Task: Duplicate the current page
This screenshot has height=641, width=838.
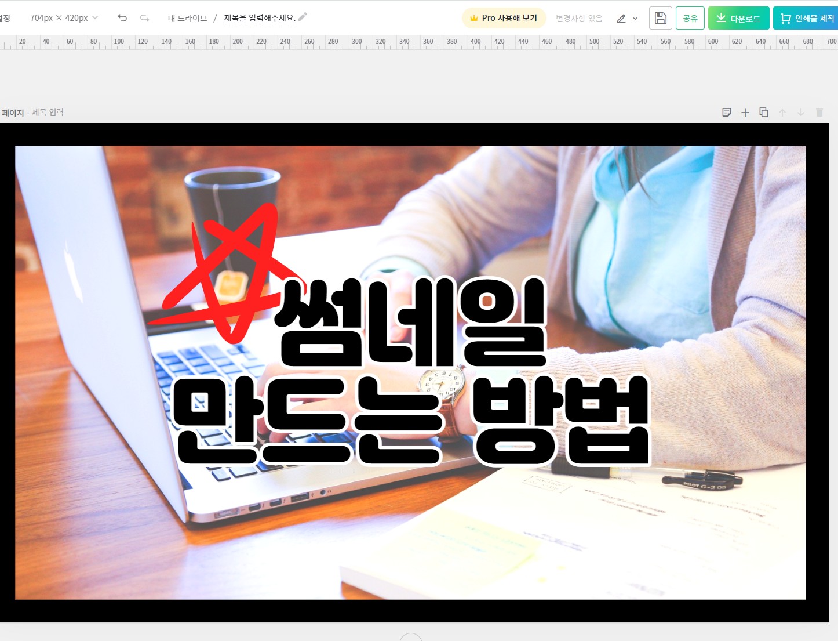Action: coord(764,112)
